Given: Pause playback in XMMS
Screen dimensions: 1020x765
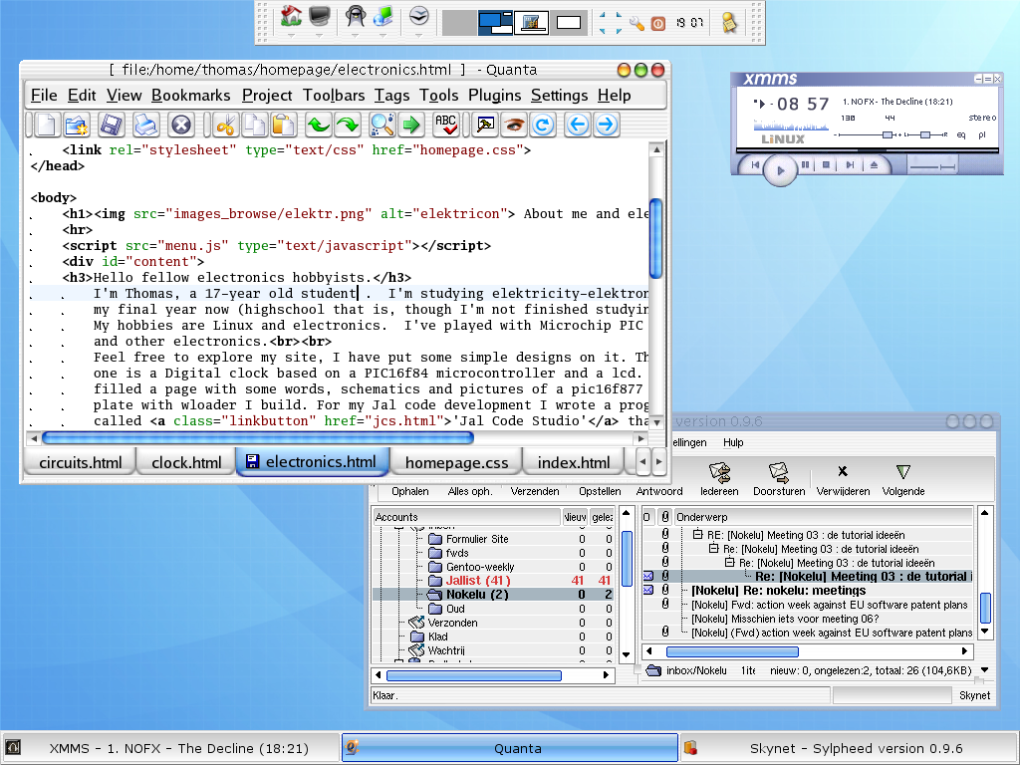Looking at the screenshot, I should click(x=805, y=165).
